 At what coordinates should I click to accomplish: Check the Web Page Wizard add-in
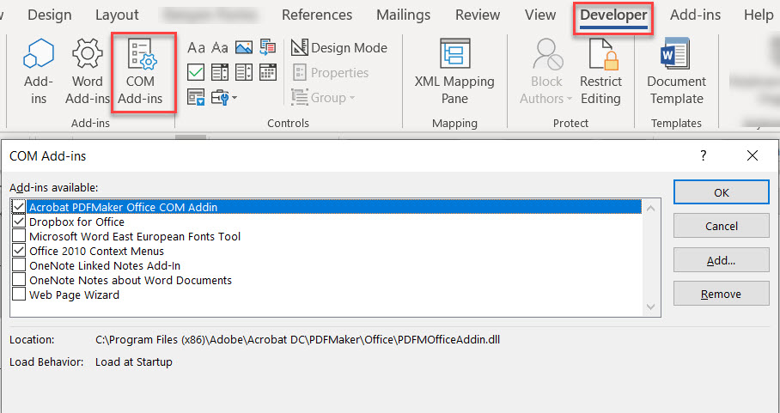coord(19,294)
